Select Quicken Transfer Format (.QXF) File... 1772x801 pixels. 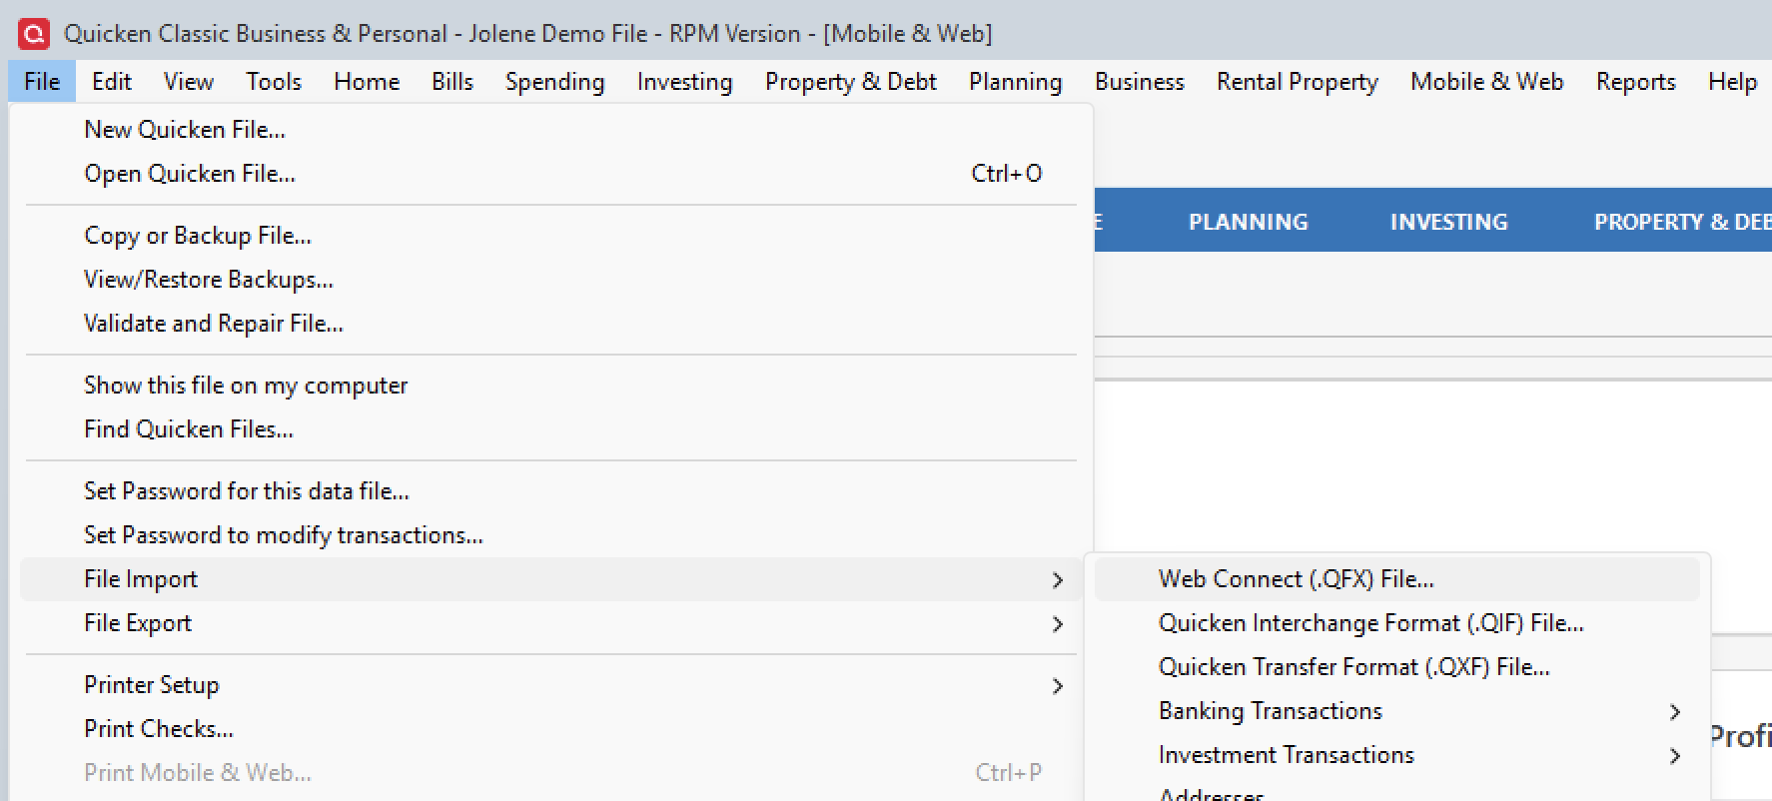[x=1397, y=667]
